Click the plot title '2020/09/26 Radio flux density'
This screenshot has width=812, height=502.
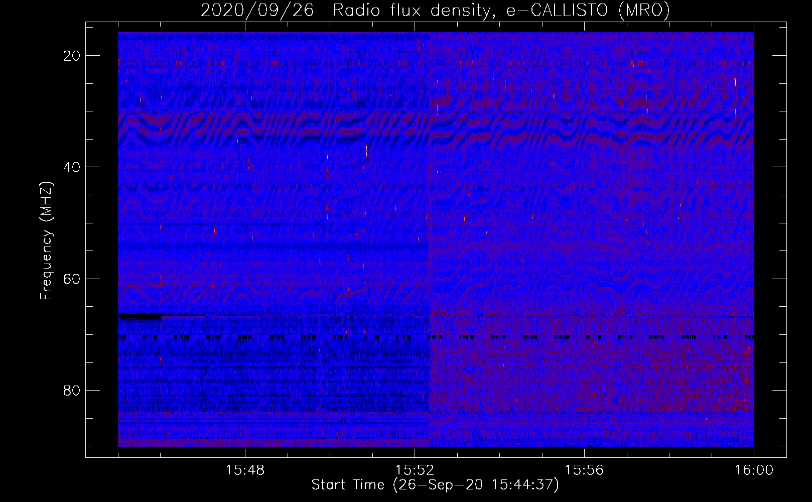point(435,10)
